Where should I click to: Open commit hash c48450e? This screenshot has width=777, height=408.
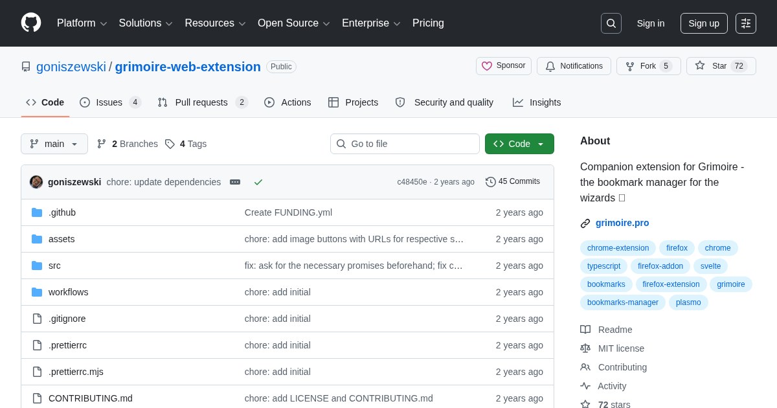point(412,182)
